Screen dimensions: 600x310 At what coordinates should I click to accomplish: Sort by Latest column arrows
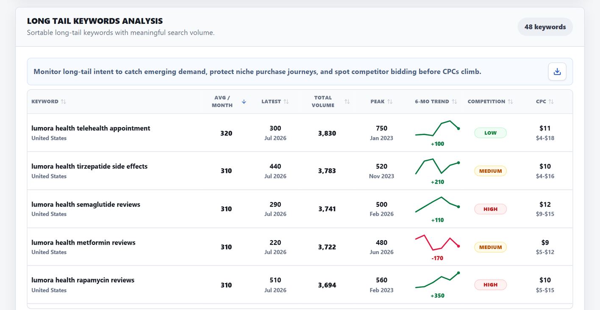(286, 102)
